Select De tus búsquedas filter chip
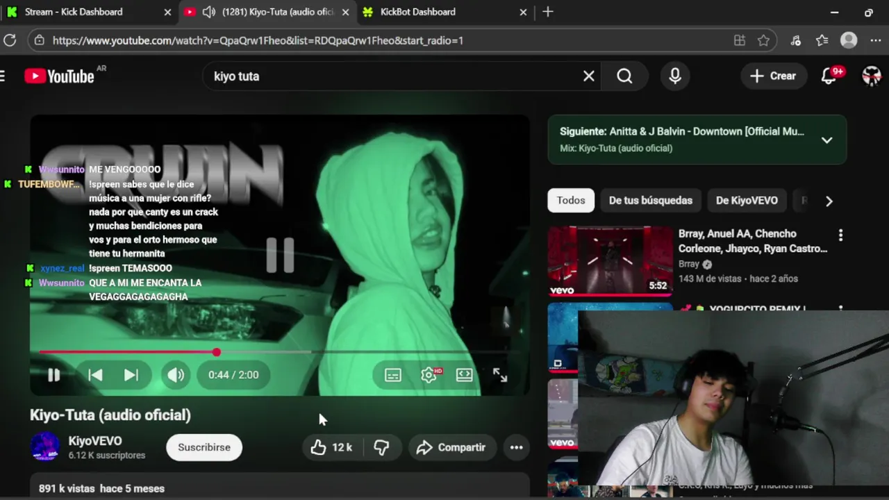Image resolution: width=889 pixels, height=500 pixels. pos(651,200)
